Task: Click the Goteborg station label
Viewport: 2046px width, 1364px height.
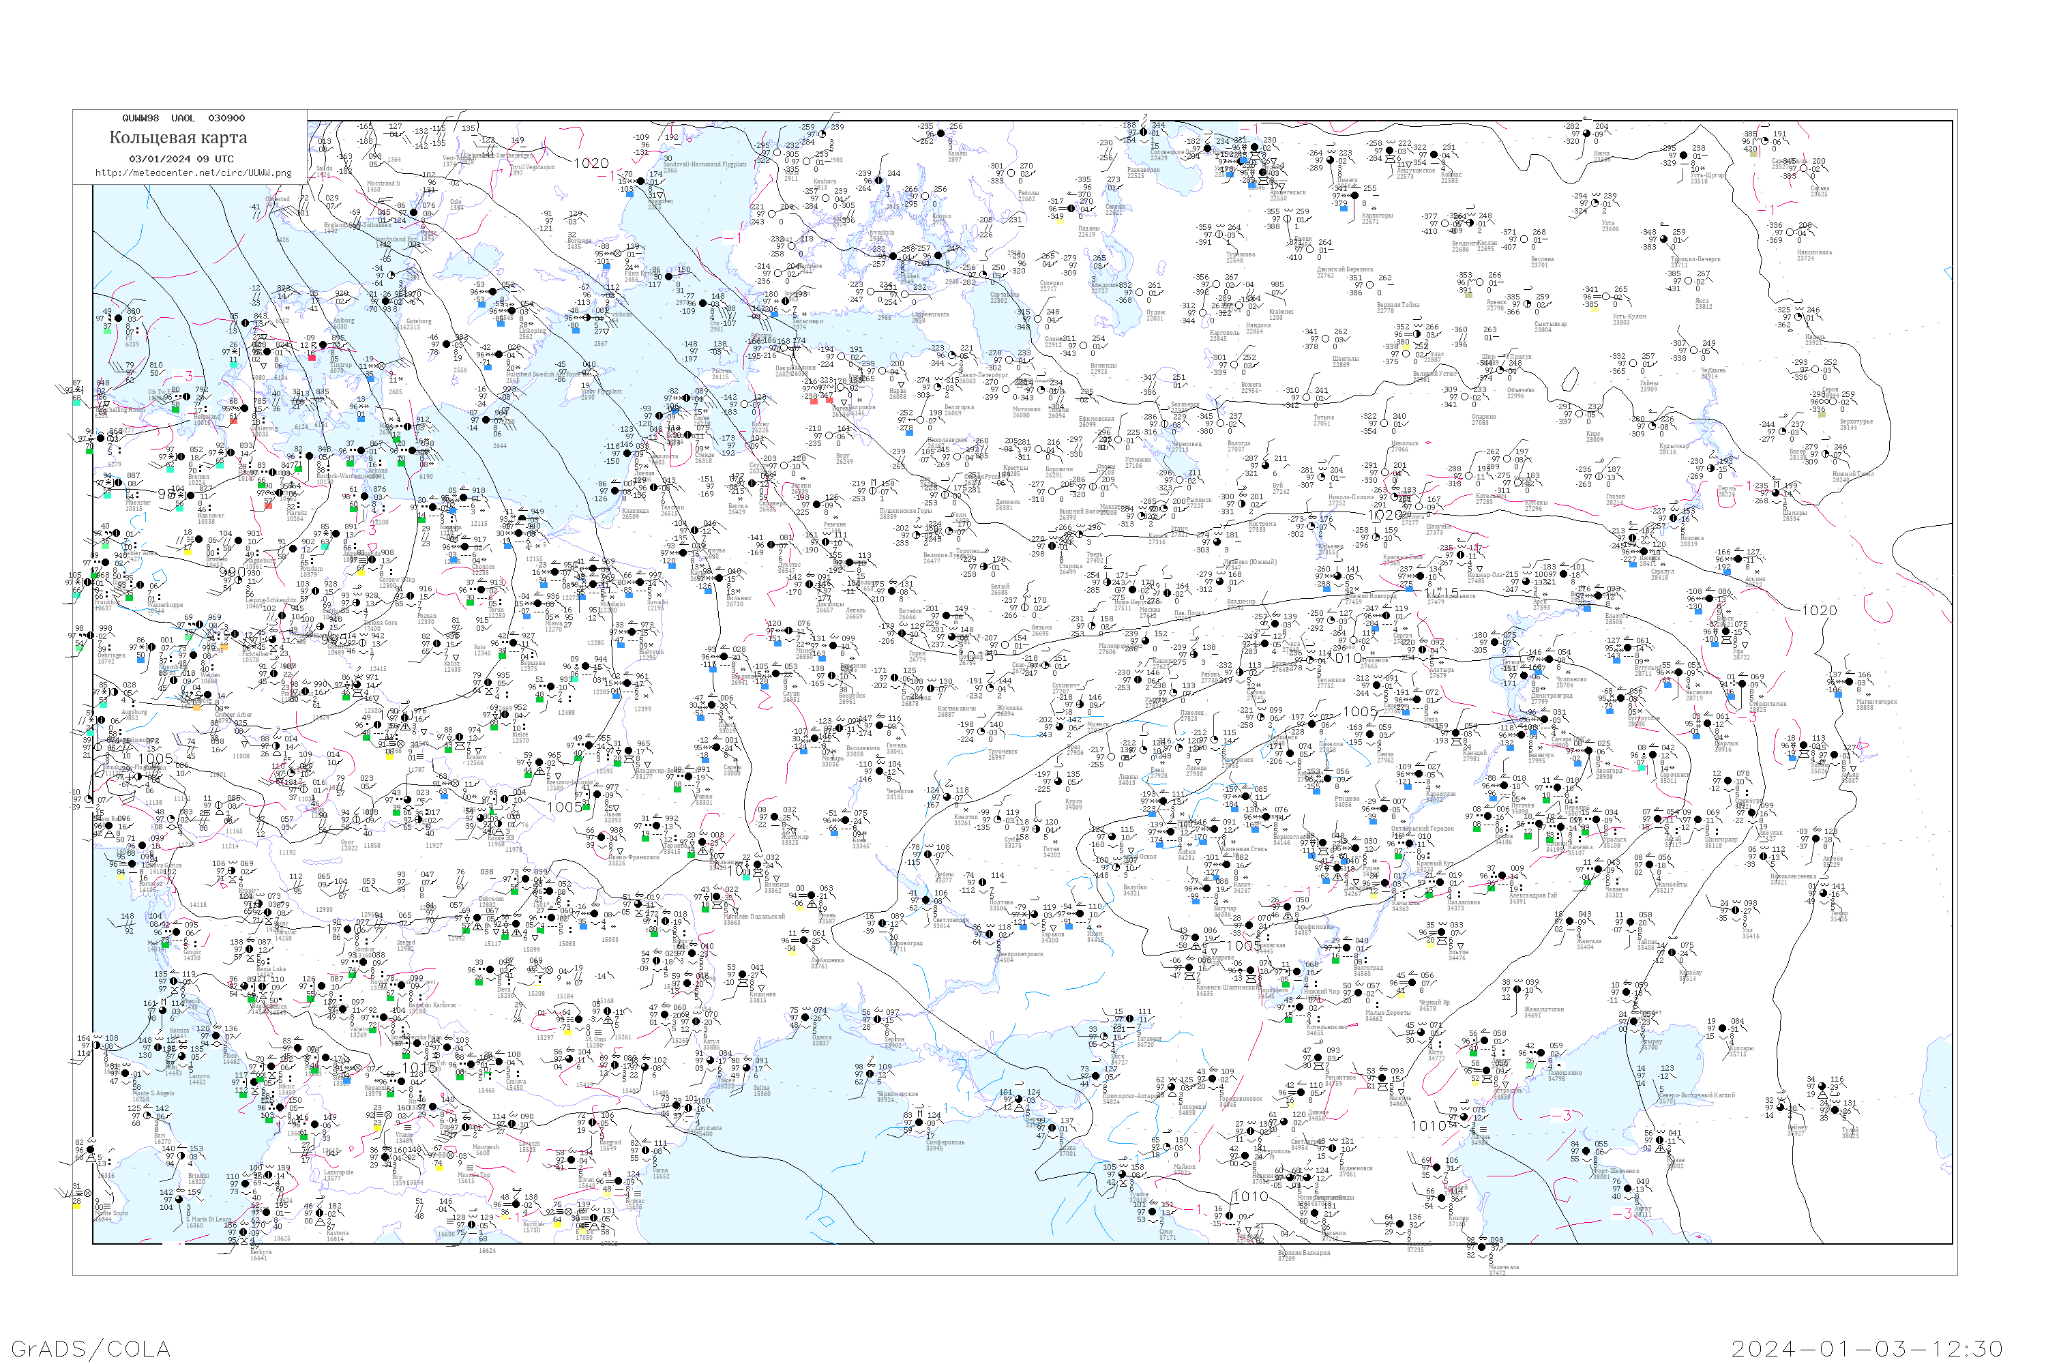Action: (419, 321)
